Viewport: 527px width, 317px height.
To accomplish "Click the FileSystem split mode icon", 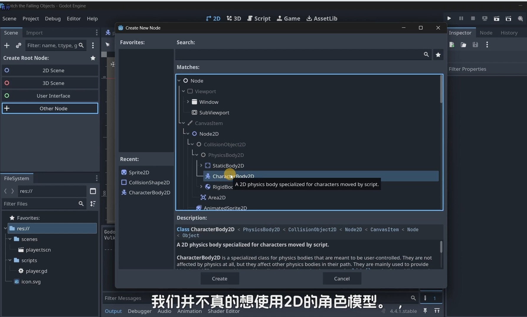I will (x=93, y=191).
